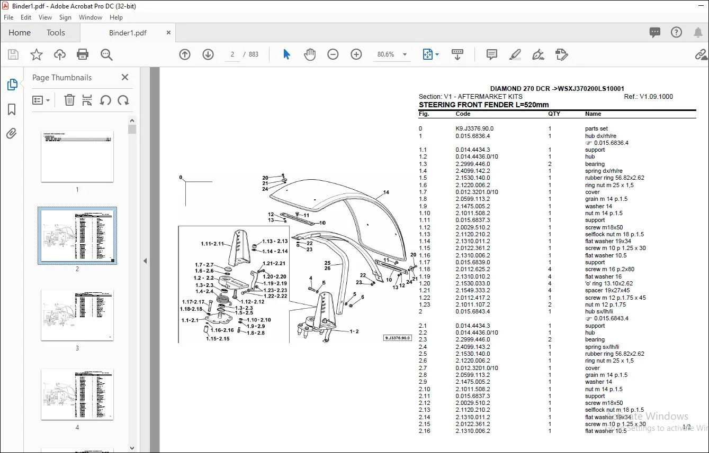Open the Fill & Sign pen tool

coord(539,54)
